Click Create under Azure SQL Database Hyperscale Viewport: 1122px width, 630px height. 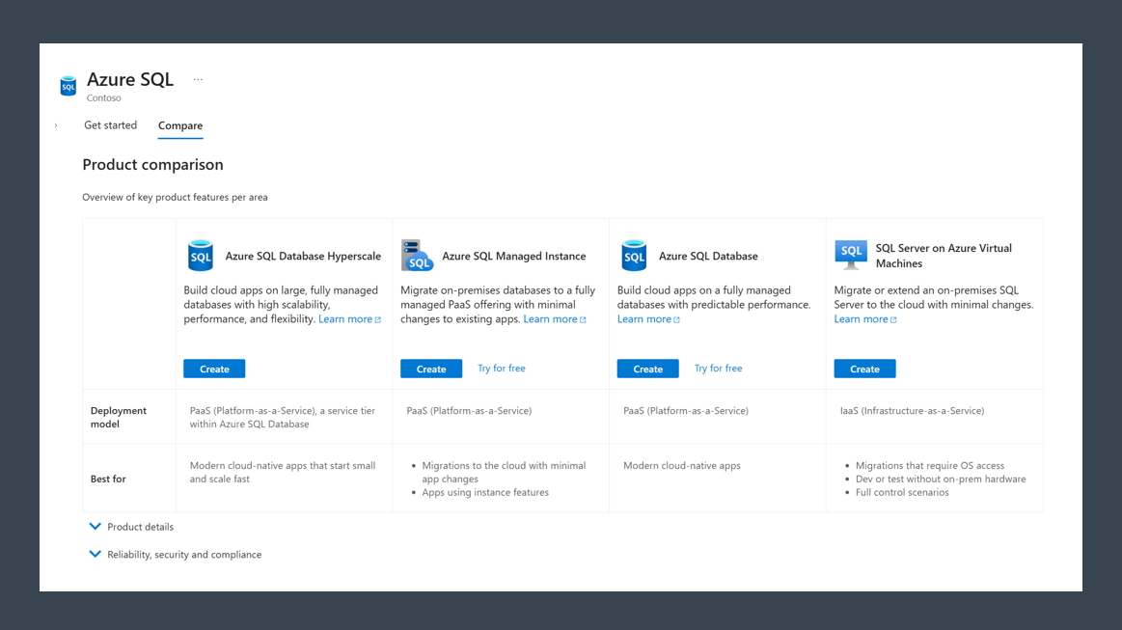pyautogui.click(x=213, y=369)
